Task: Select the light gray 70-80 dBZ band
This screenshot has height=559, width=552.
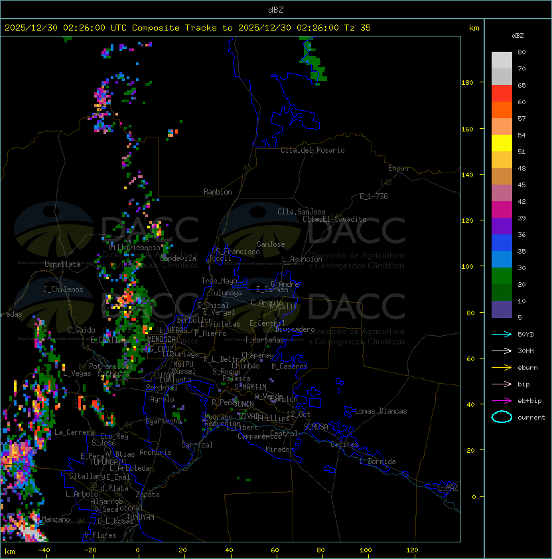Action: (x=502, y=60)
